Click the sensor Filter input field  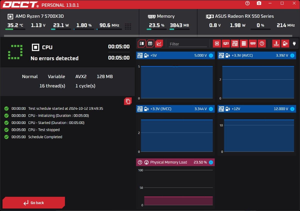pyautogui.click(x=188, y=44)
